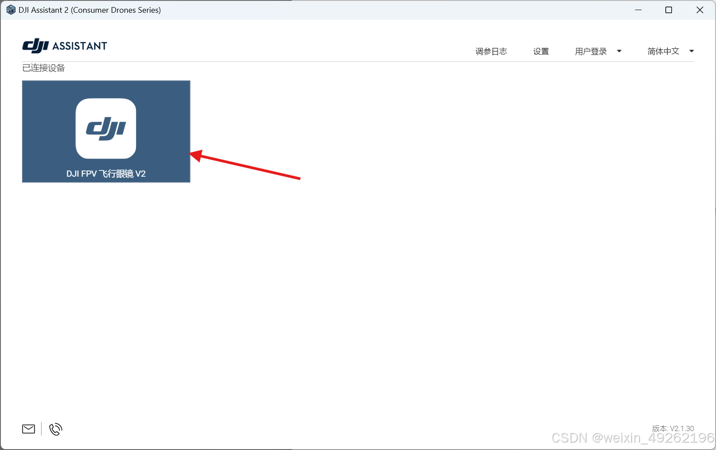Expand the 用户登录 dropdown arrow
The image size is (716, 450).
point(619,51)
